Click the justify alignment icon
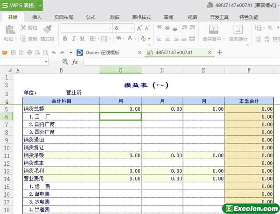This screenshot has width=280, height=214. [x=184, y=39]
